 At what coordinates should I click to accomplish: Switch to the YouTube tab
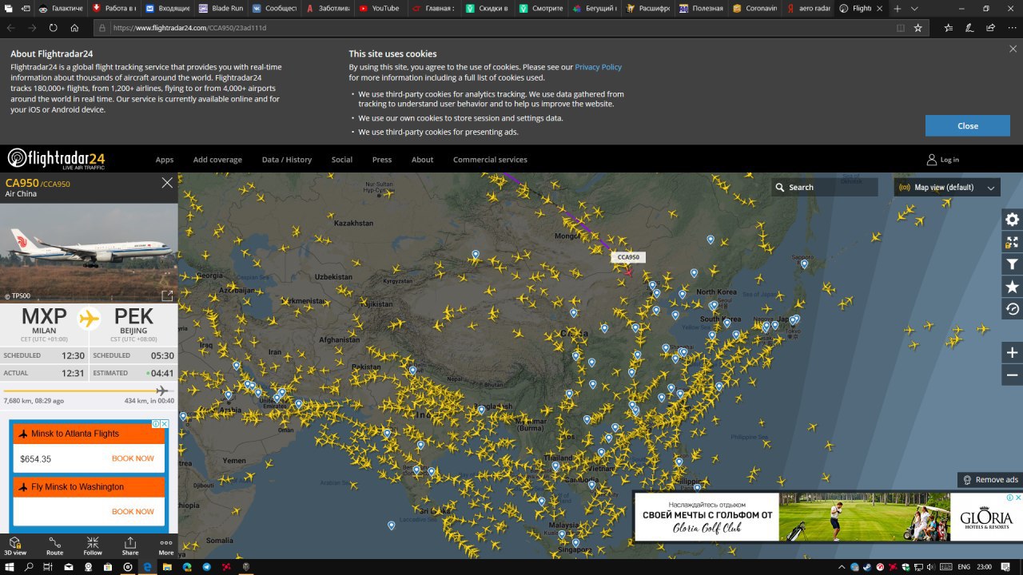380,8
